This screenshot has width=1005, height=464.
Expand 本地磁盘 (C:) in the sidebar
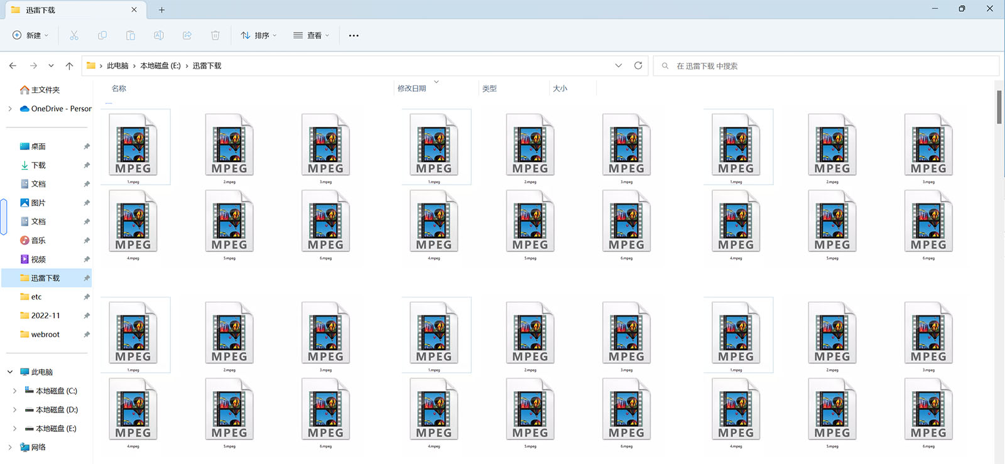pyautogui.click(x=15, y=391)
